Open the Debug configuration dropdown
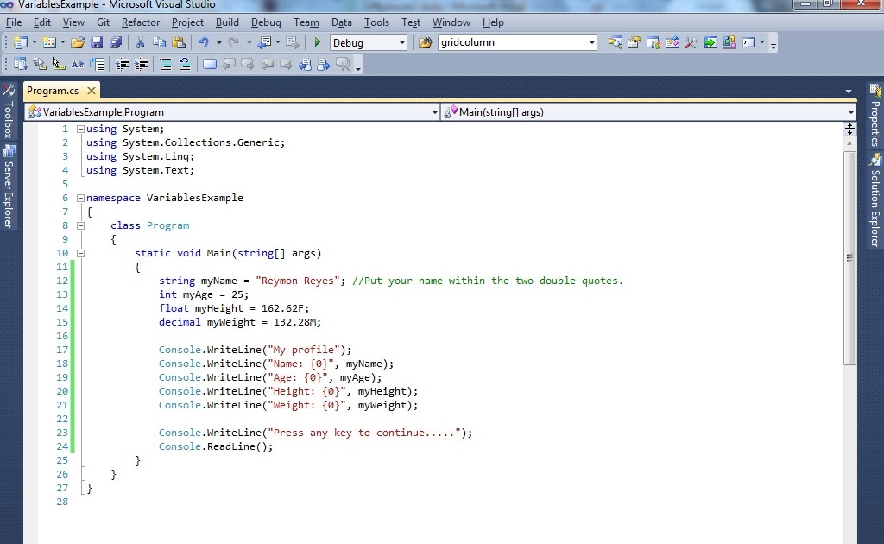Viewport: 884px width, 544px height. click(401, 41)
